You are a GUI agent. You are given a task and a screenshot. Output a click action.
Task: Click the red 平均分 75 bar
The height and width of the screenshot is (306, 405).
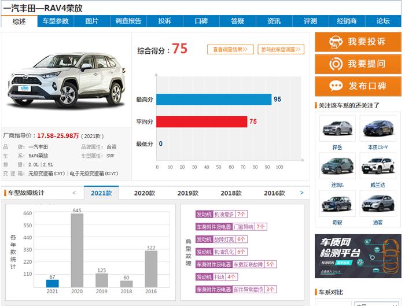click(202, 121)
